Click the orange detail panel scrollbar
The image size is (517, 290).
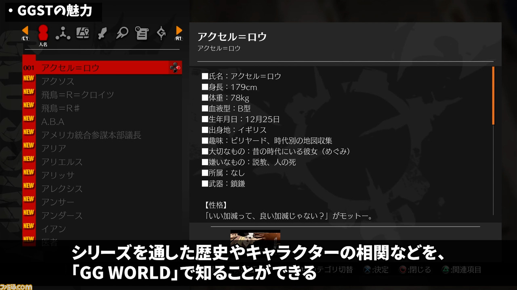coord(493,96)
